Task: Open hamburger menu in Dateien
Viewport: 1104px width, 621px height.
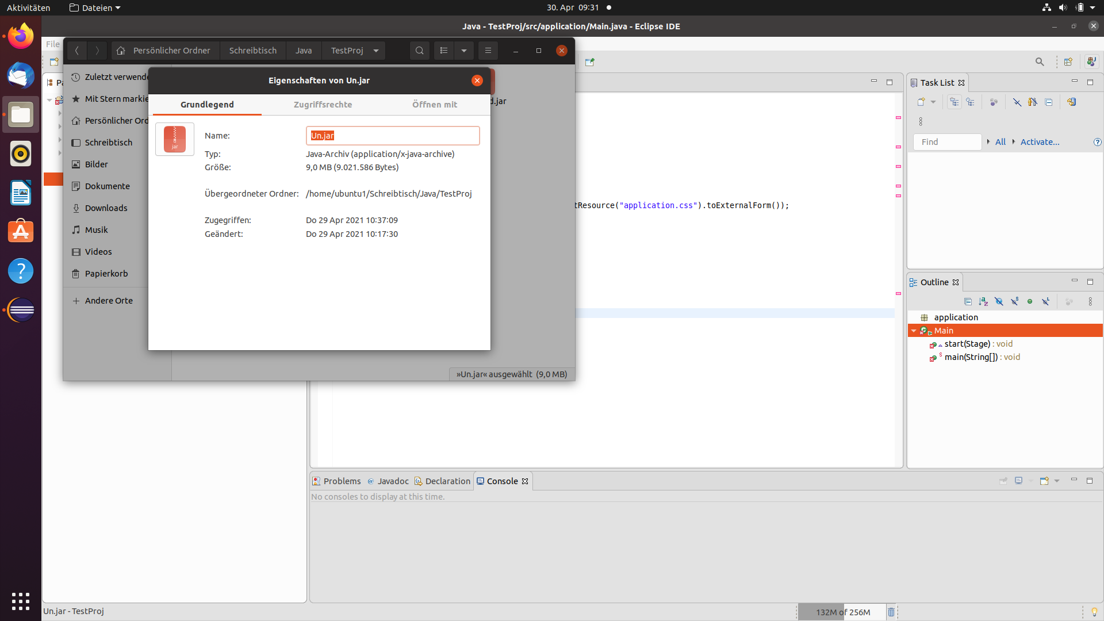Action: coord(488,51)
